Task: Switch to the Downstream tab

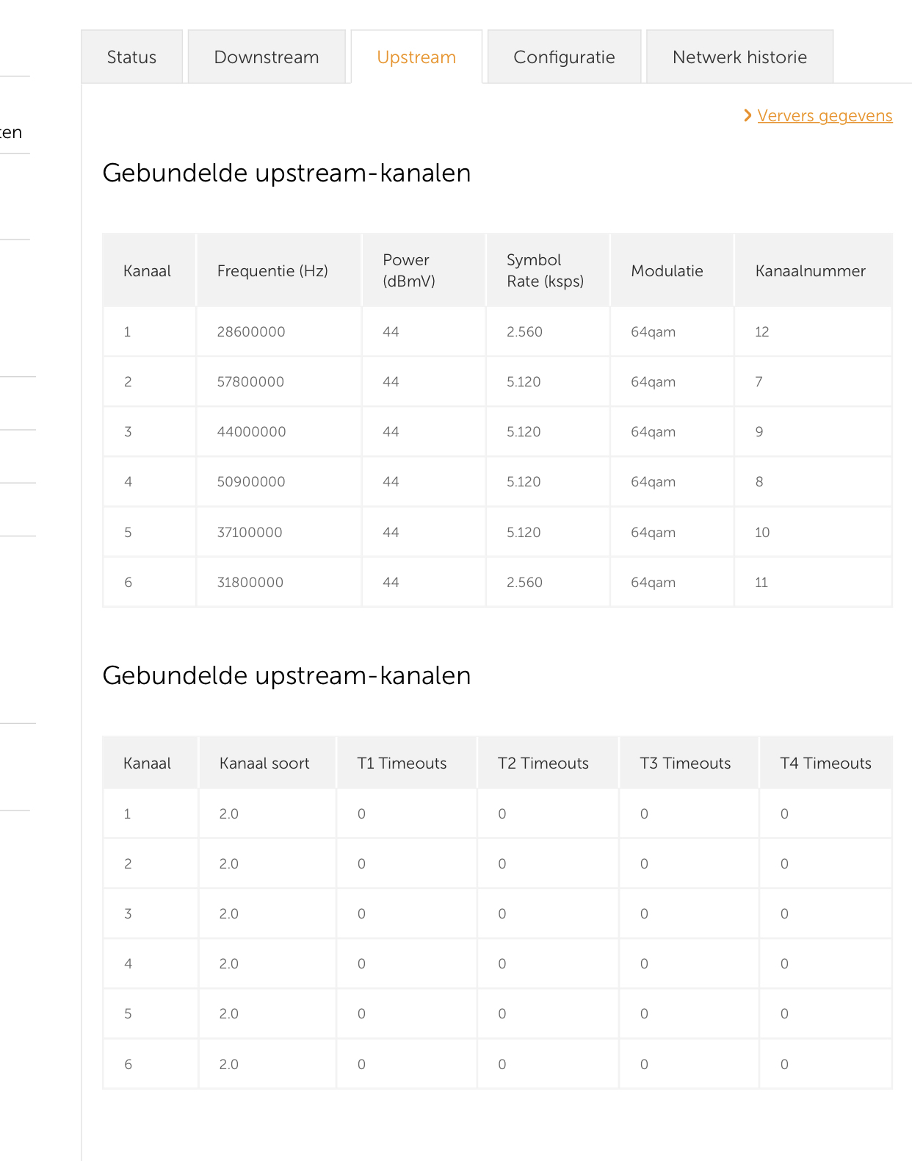Action: [267, 57]
